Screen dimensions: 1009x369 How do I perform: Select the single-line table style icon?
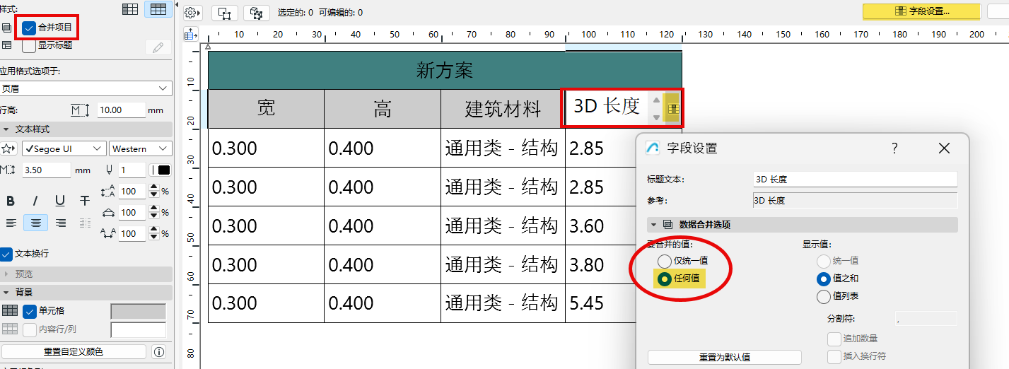(x=130, y=9)
